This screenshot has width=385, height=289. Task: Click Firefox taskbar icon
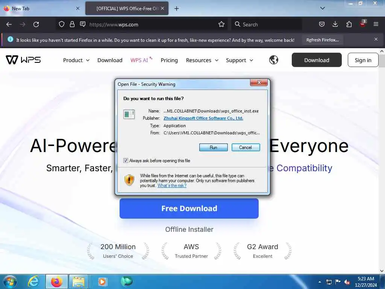56,281
